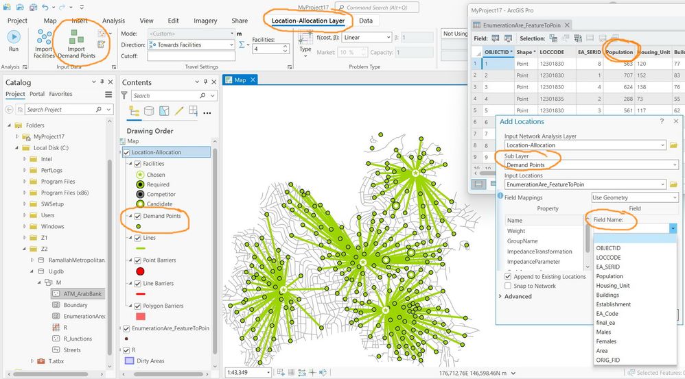
Task: Expand the Advanced section
Action: coord(500,296)
